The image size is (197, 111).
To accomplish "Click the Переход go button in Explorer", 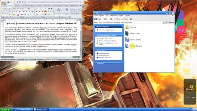I will [x=170, y=23].
